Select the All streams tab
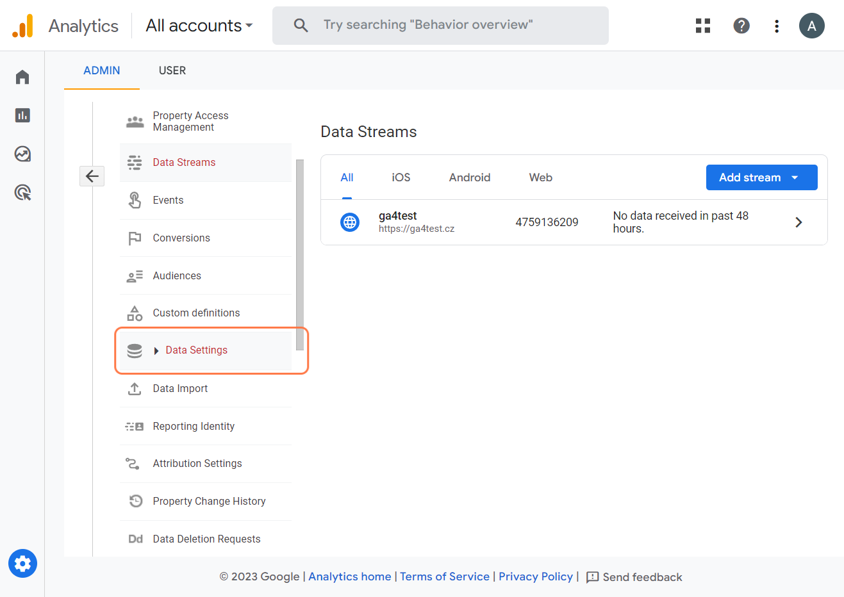This screenshot has height=597, width=844. click(347, 177)
